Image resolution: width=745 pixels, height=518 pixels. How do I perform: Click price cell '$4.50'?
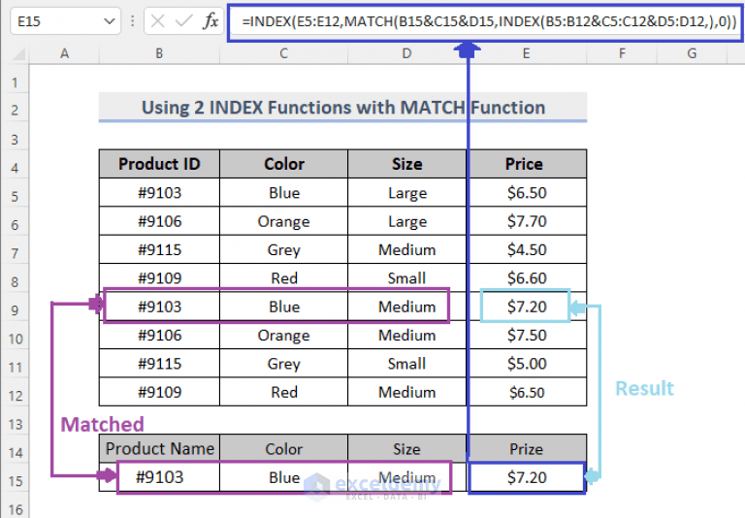tap(527, 249)
